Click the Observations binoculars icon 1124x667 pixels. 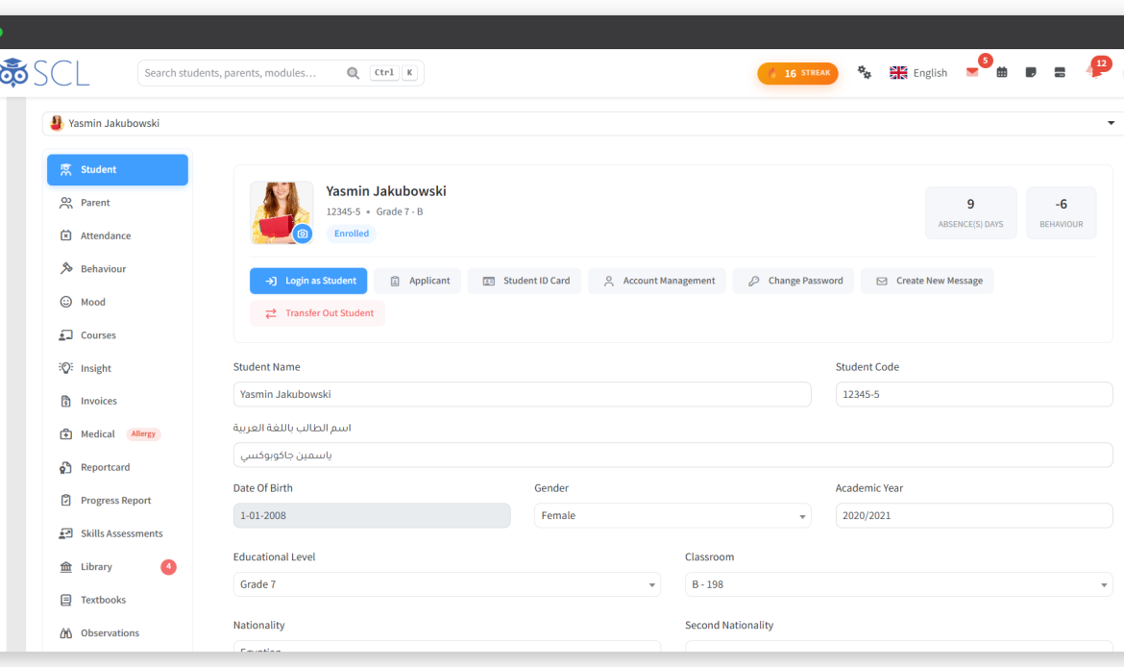[x=66, y=632]
